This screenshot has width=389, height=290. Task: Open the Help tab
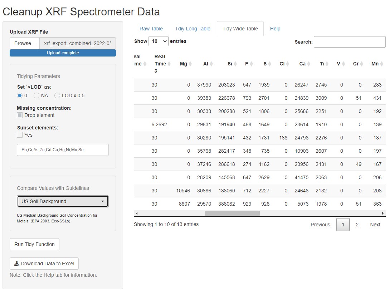pos(275,29)
